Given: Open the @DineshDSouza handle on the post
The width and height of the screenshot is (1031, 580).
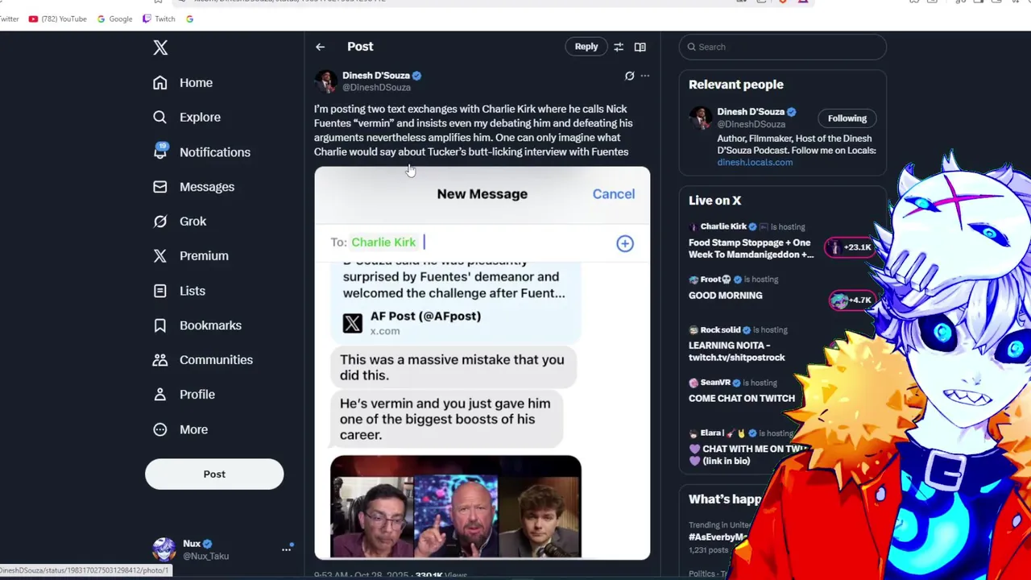Looking at the screenshot, I should (376, 87).
